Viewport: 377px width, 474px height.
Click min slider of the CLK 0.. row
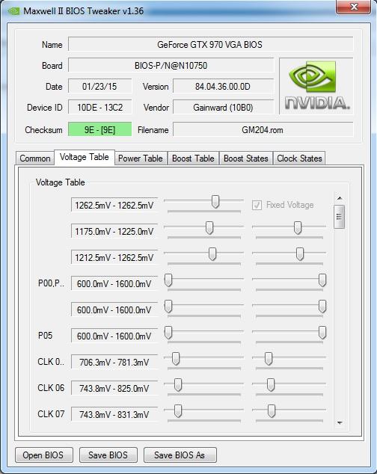click(x=176, y=359)
